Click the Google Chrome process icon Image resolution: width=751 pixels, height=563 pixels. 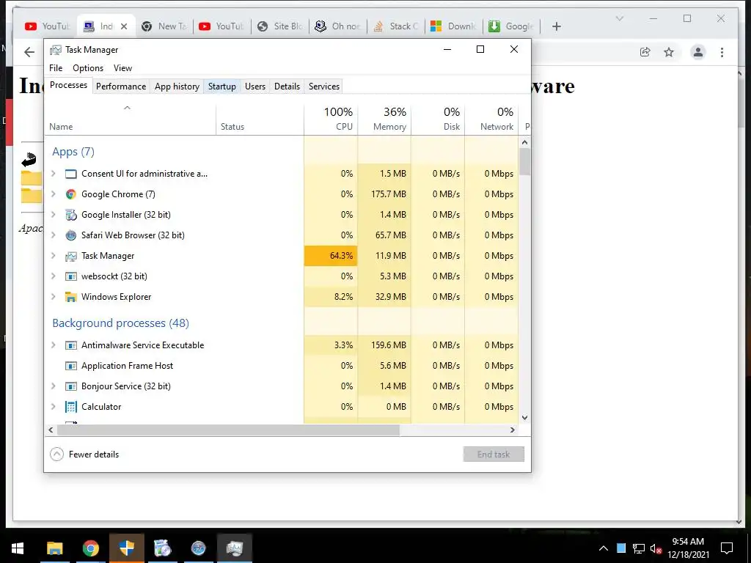click(71, 194)
